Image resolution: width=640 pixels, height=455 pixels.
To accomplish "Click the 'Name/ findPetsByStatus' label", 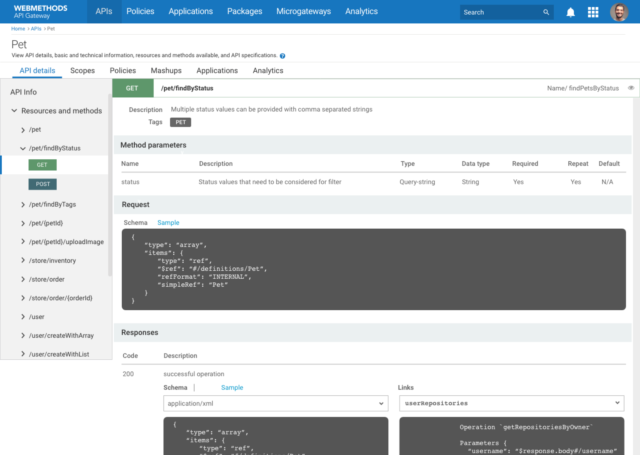I will point(583,88).
